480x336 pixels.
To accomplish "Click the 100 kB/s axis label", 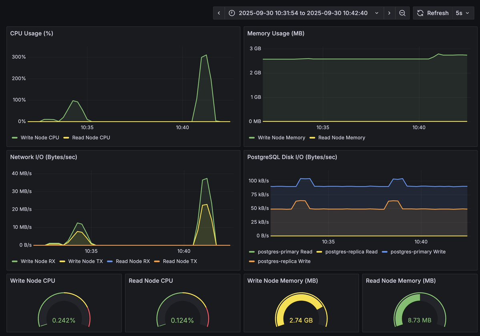I will click(259, 181).
